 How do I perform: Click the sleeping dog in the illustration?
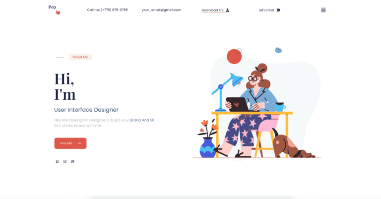[293, 145]
